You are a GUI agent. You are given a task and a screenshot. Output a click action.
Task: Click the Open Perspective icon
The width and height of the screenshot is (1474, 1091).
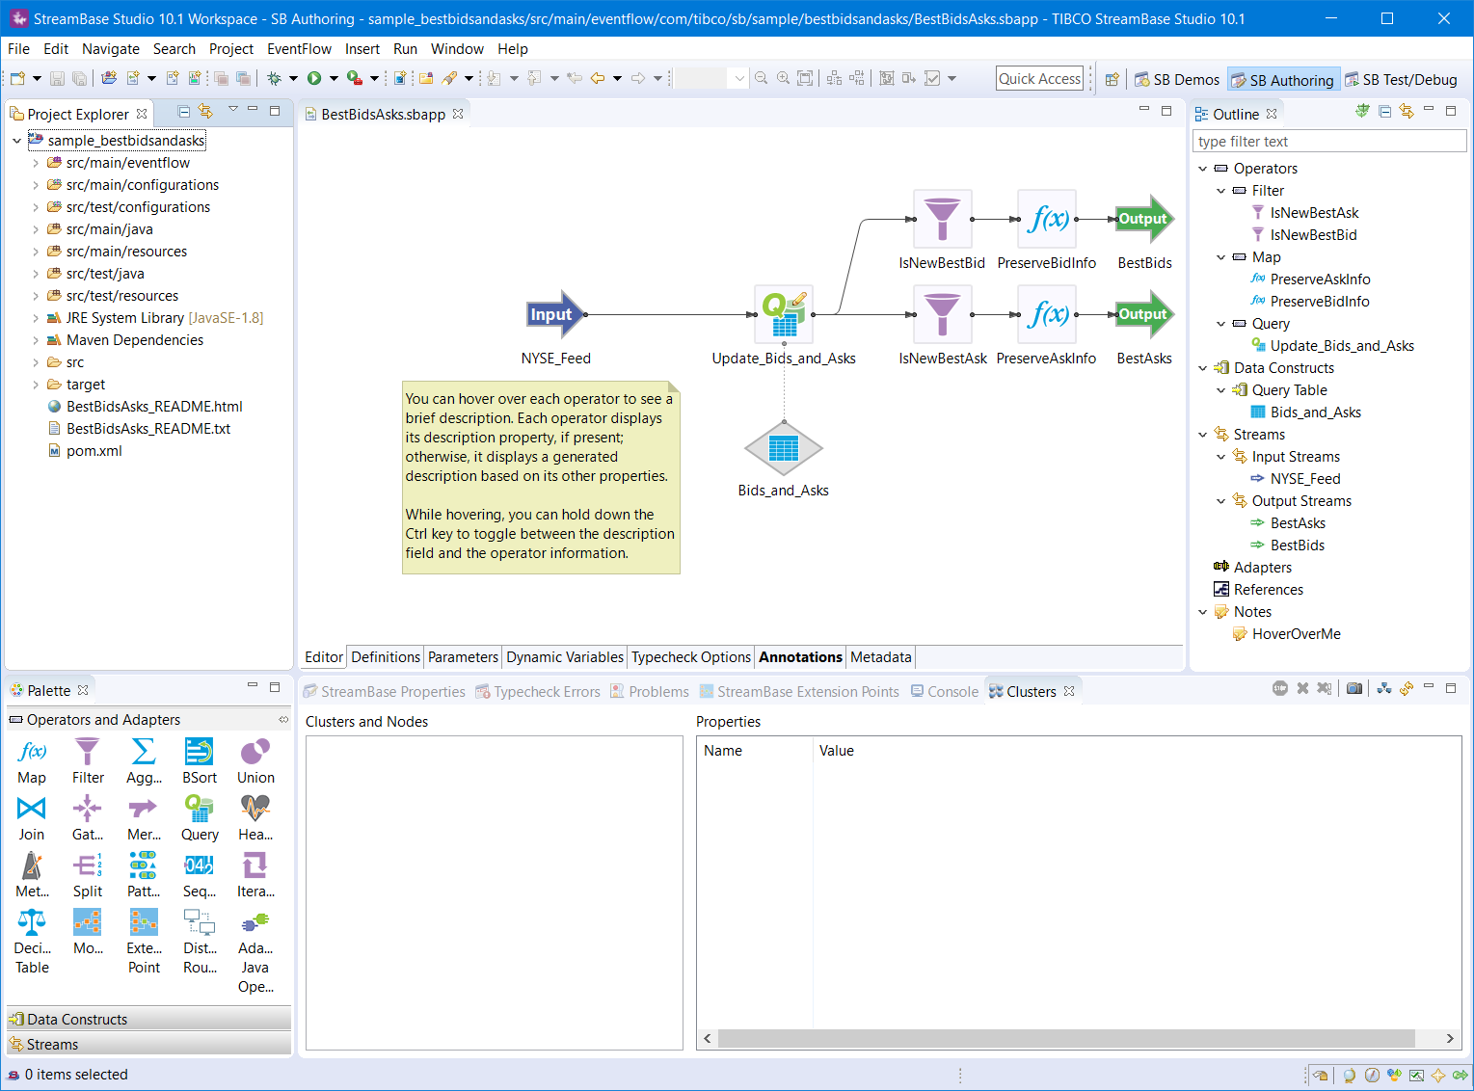point(1112,80)
